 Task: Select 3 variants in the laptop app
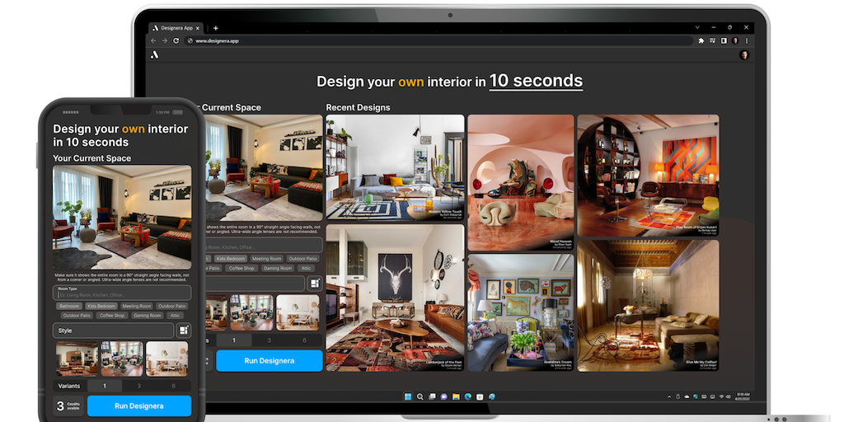pyautogui.click(x=270, y=340)
